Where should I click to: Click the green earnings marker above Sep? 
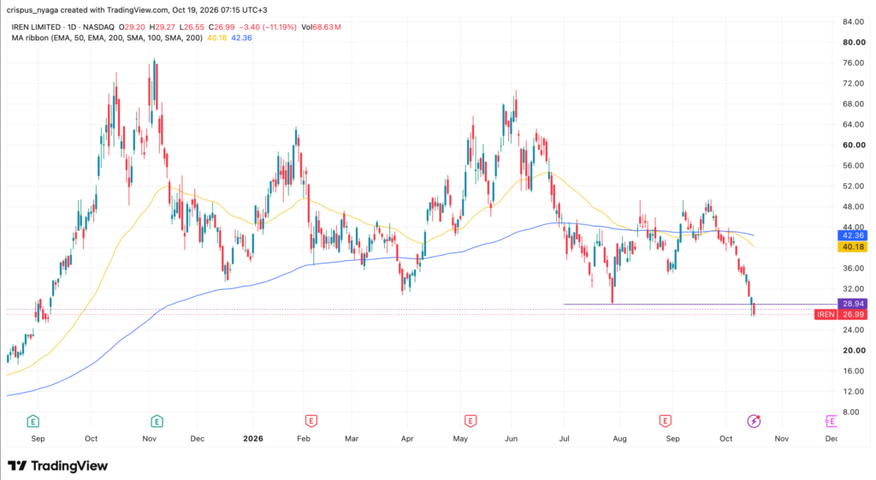33,421
